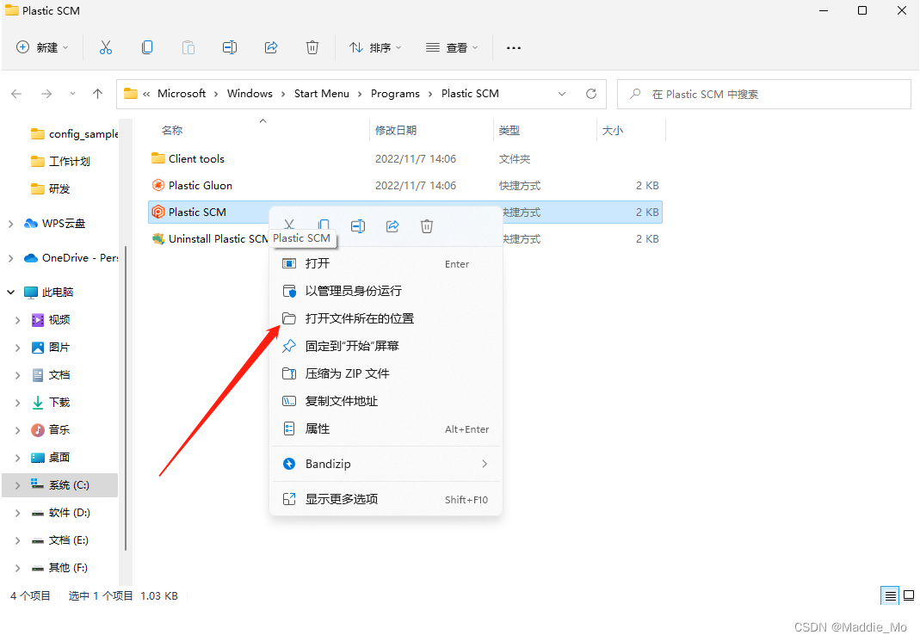Click the search box for Plastic SCM

tap(764, 95)
